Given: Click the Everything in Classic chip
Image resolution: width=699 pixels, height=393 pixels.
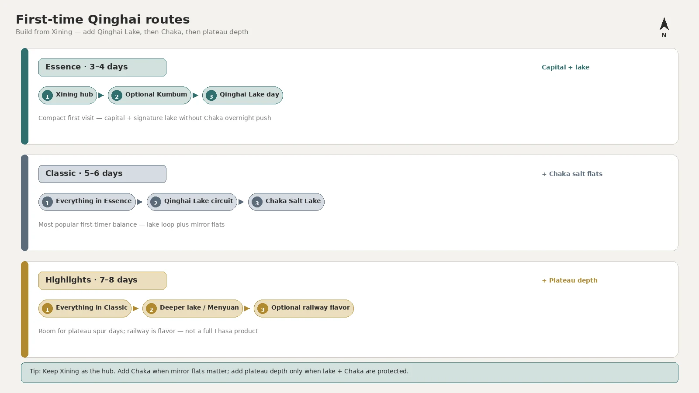Looking at the screenshot, I should (x=85, y=308).
